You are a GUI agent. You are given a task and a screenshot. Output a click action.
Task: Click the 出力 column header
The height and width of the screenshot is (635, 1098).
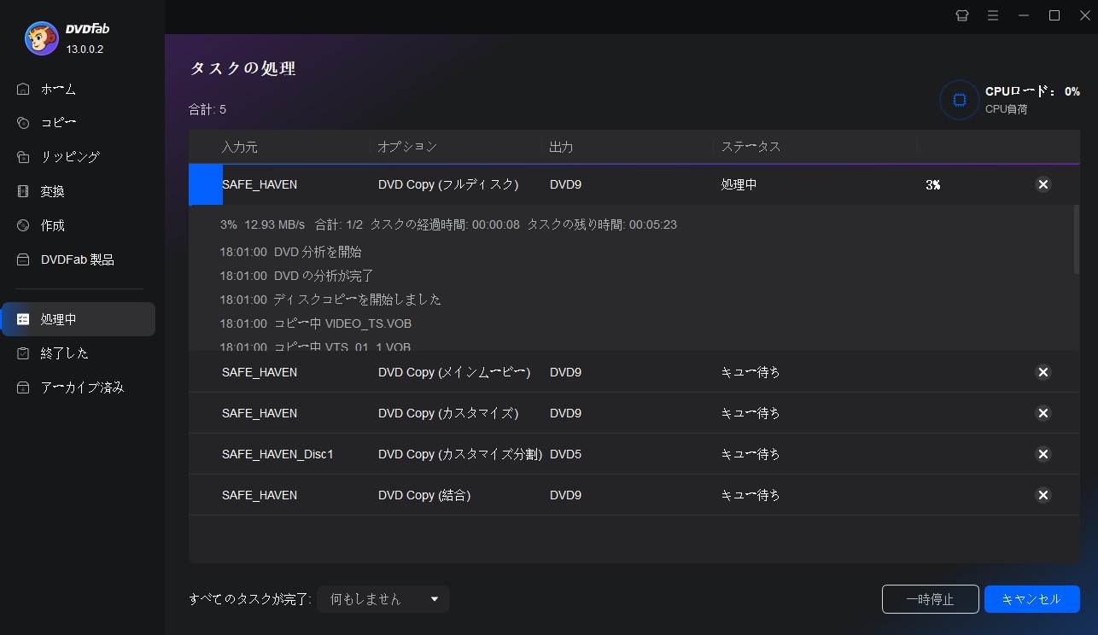point(561,147)
